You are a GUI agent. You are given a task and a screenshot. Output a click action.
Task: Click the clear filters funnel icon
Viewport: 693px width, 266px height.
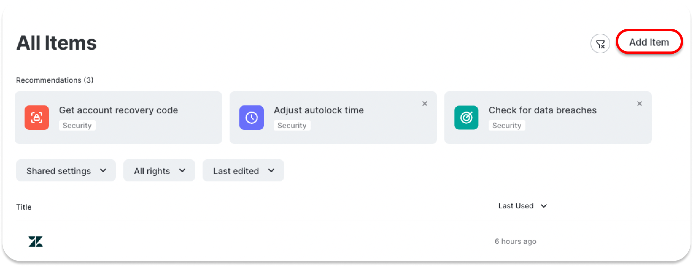click(600, 44)
